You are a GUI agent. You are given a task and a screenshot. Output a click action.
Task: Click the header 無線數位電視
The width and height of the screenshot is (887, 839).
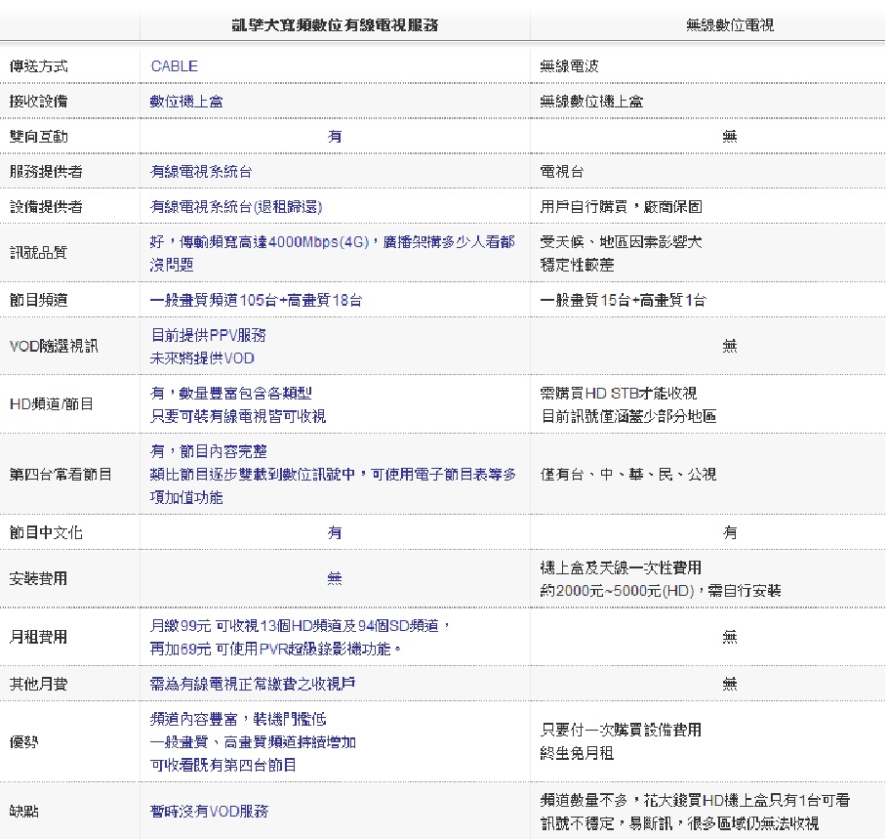pyautogui.click(x=730, y=25)
